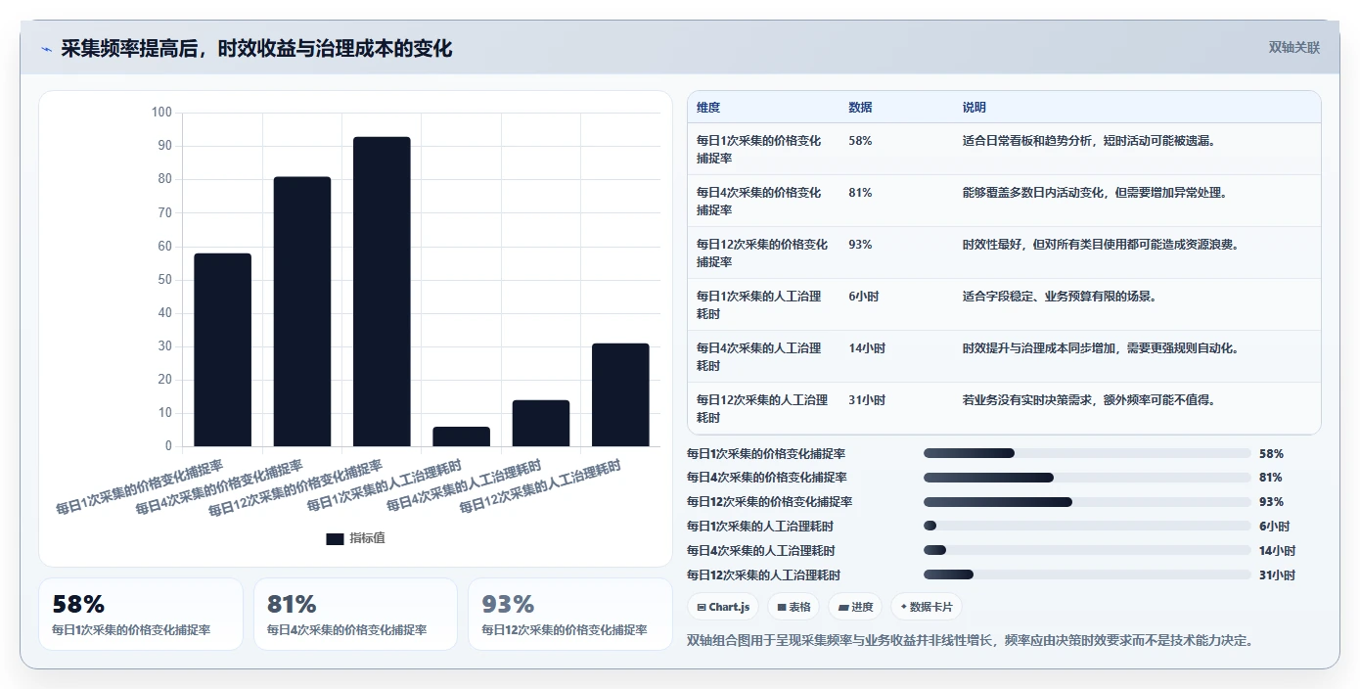Click description 能够覆盖多数日内活动变化
1360x689 pixels.
pos(1095,193)
